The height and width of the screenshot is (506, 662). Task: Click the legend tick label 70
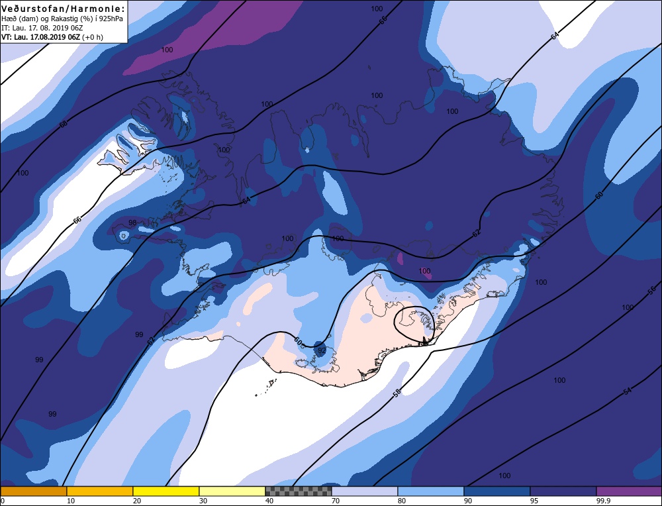[x=336, y=501]
